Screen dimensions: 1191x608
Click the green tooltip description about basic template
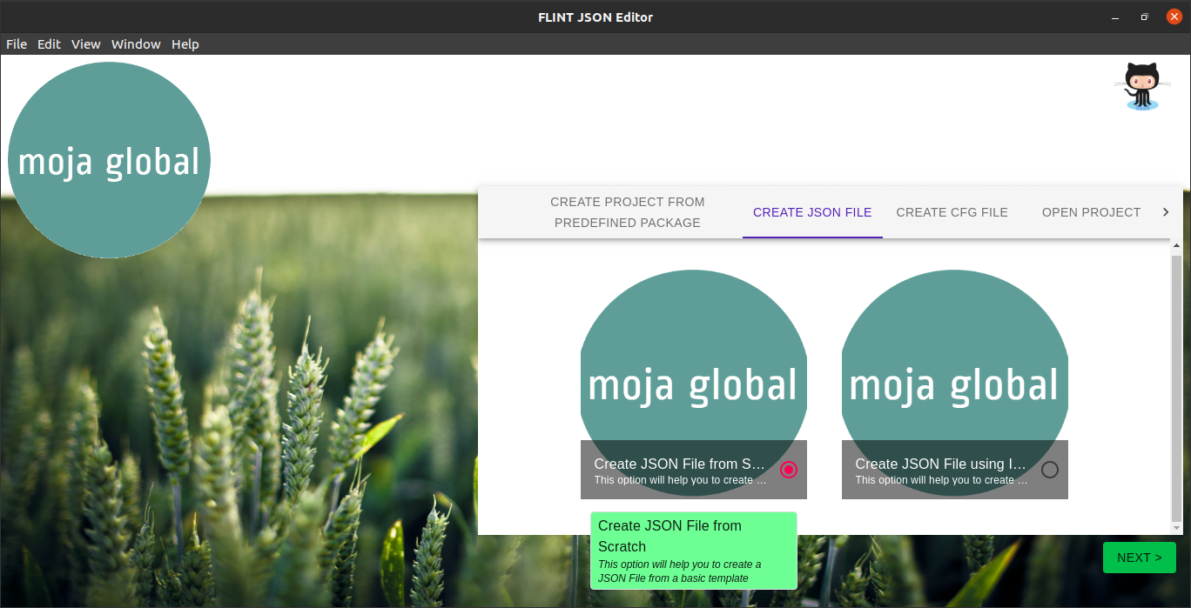(680, 571)
